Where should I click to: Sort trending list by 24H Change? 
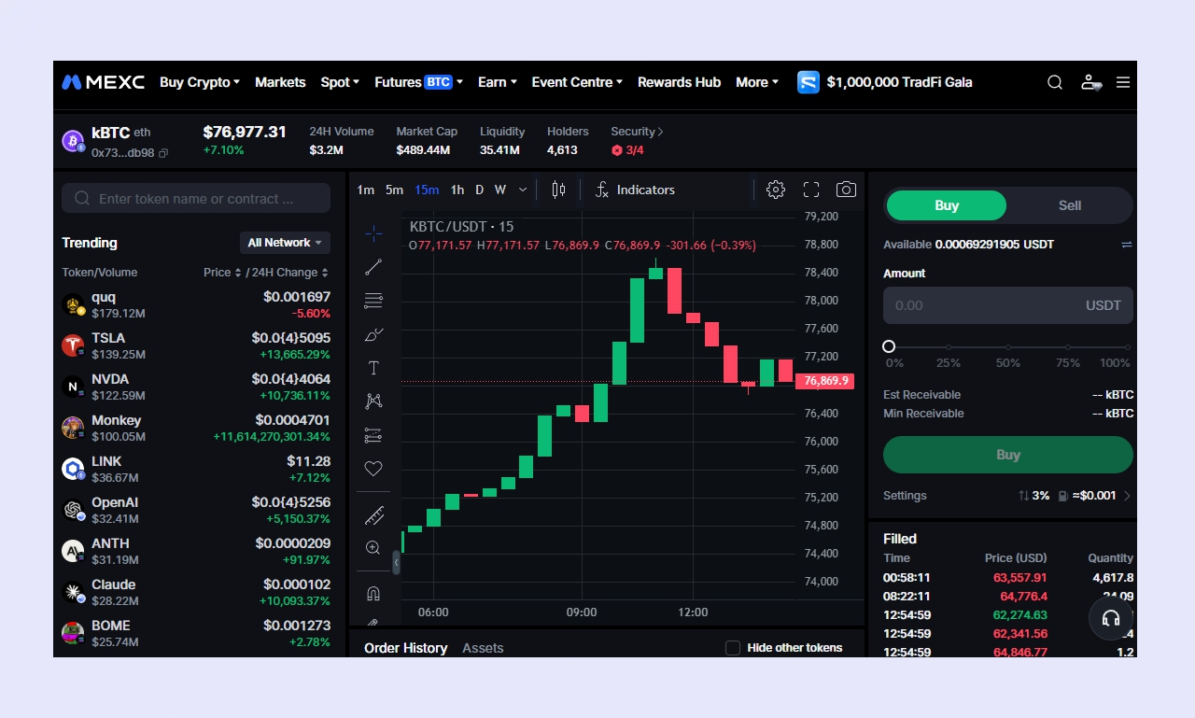coord(289,273)
